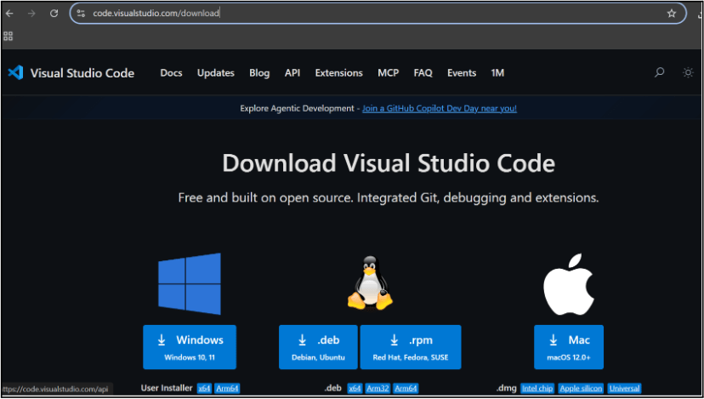Screen dimensions: 704x399
Task: Click the Linux penguin image
Action: (x=370, y=282)
